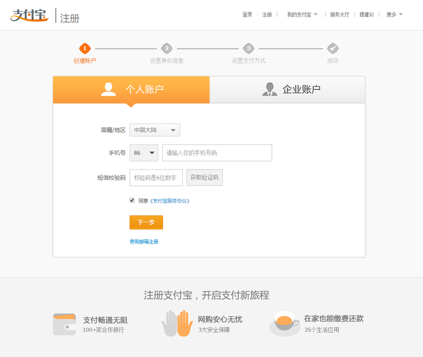Click the success checkmark step icon
The image size is (423, 357).
[x=333, y=49]
